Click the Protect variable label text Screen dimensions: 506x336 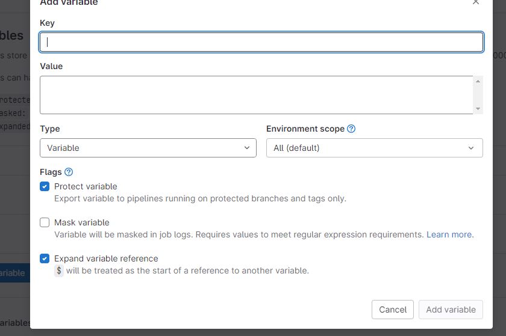(x=86, y=186)
